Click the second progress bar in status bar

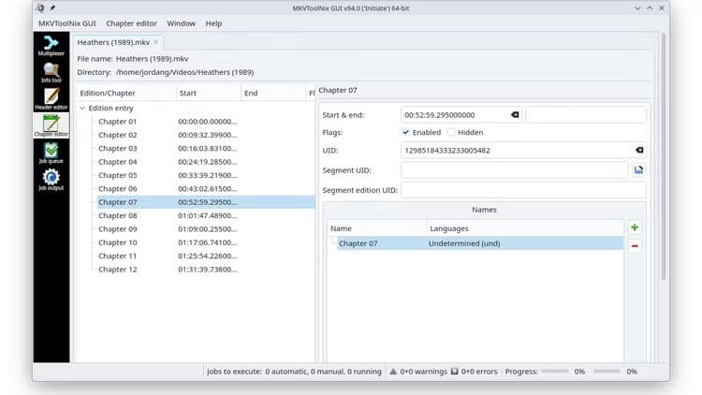click(x=607, y=372)
